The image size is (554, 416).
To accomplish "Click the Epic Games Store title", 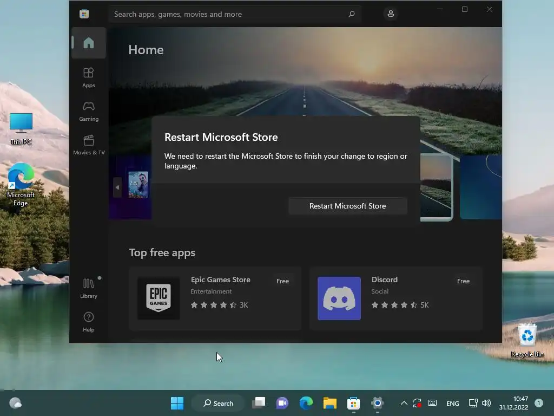I will (x=221, y=279).
